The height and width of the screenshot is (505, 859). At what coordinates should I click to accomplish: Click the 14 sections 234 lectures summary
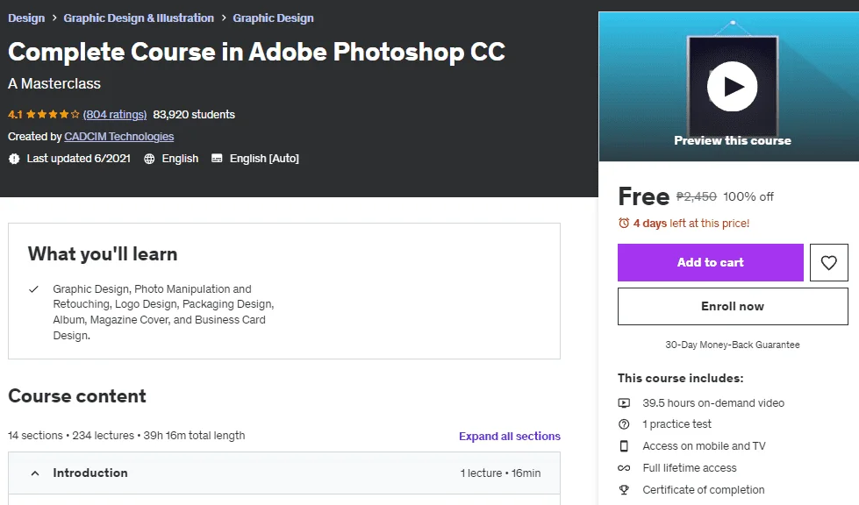126,436
